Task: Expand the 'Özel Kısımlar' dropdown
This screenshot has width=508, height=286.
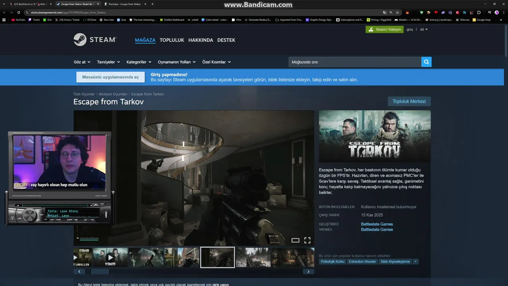Action: [x=216, y=62]
